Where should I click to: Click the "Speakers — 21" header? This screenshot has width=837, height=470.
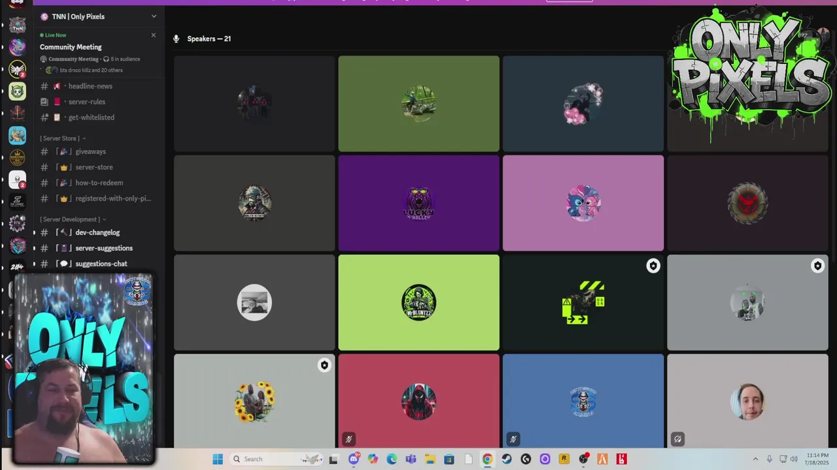pos(209,39)
